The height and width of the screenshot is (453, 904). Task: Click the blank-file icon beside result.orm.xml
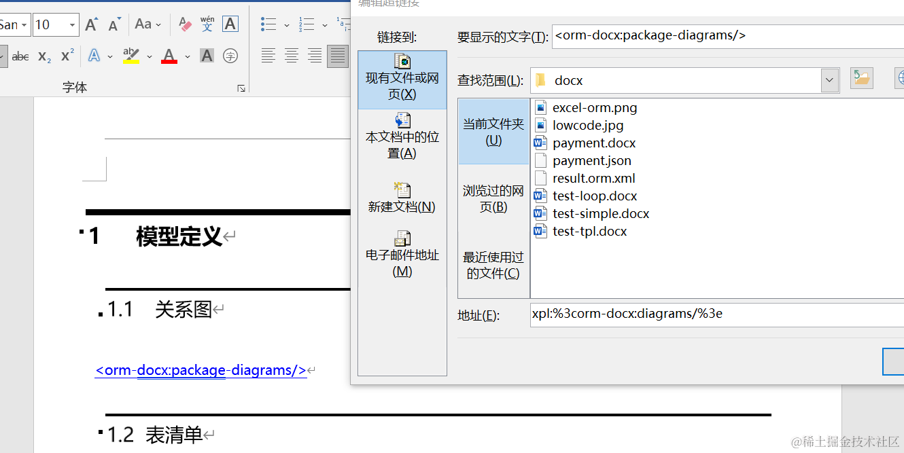[540, 178]
